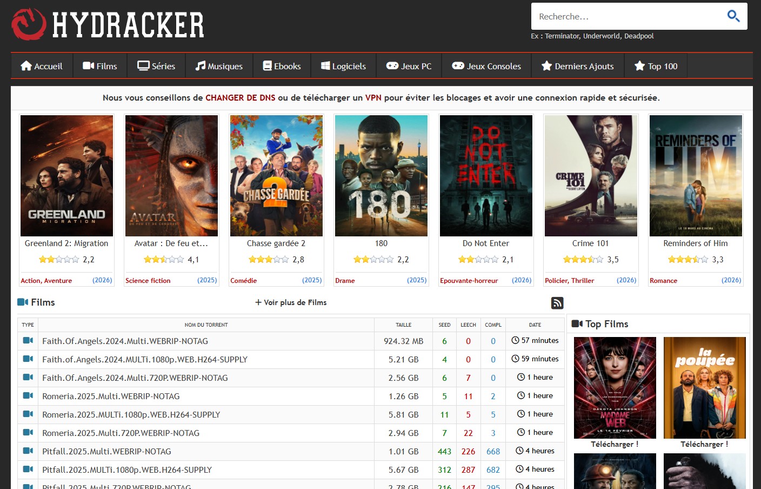This screenshot has height=489, width=761.
Task: Click the Top Films camera icon
Action: [x=577, y=324]
